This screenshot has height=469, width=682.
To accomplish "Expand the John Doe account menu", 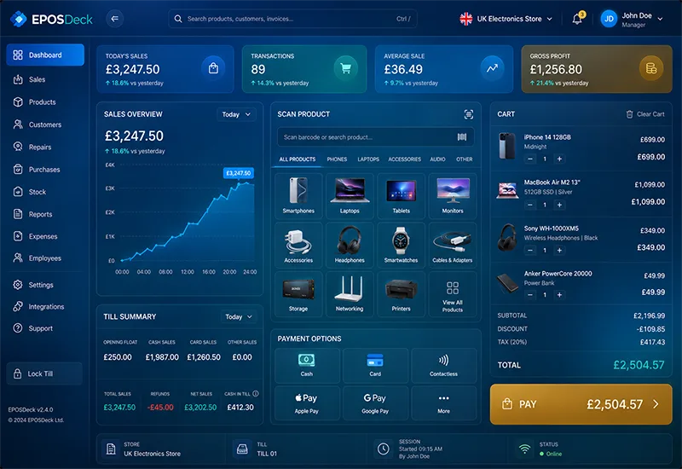I will [632, 19].
